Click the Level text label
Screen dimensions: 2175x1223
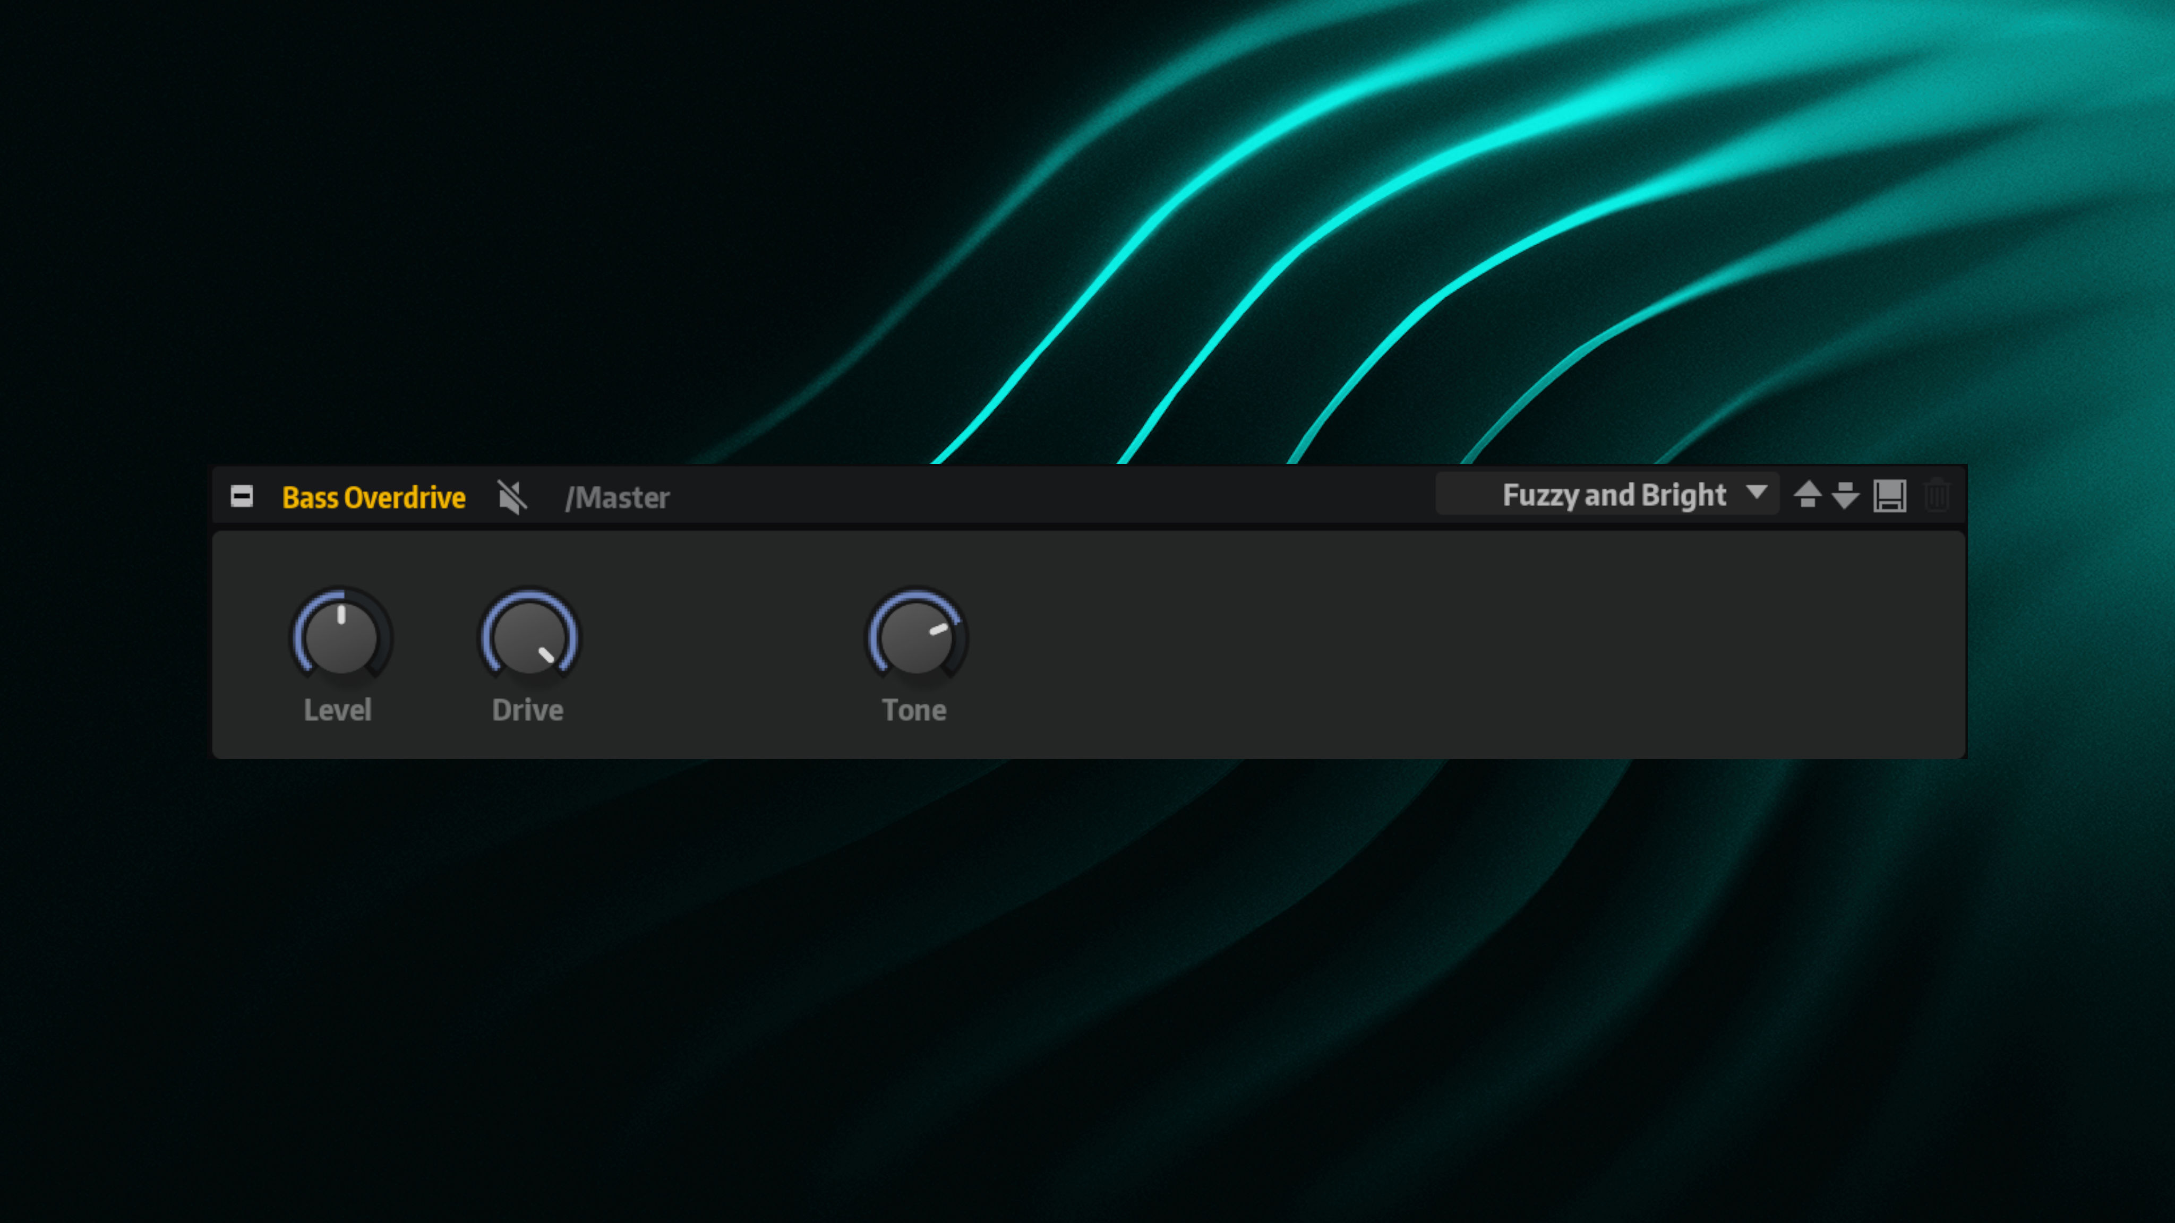pyautogui.click(x=338, y=710)
